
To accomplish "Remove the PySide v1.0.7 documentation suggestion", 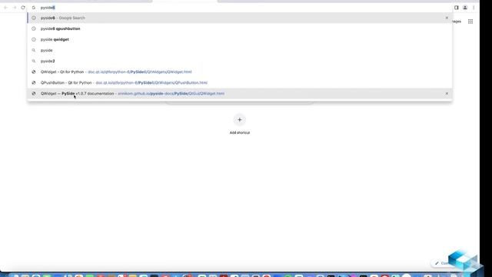I will click(x=447, y=94).
